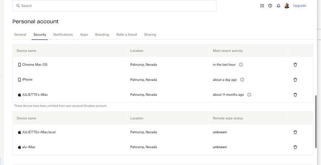Open the apps grid icon

[262, 6]
